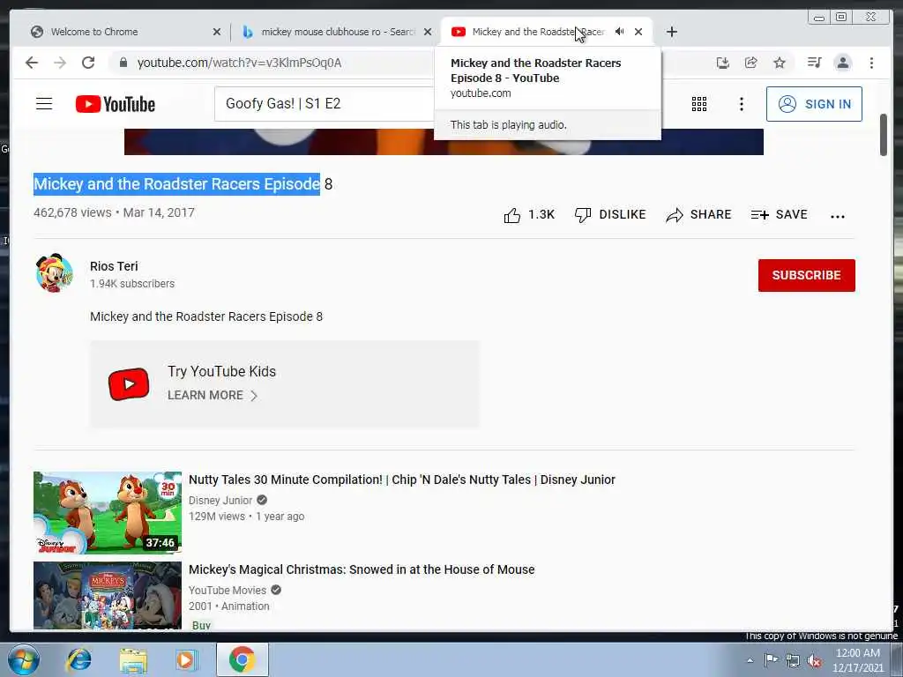Click SHARE under the video
The width and height of the screenshot is (903, 677).
click(x=698, y=215)
